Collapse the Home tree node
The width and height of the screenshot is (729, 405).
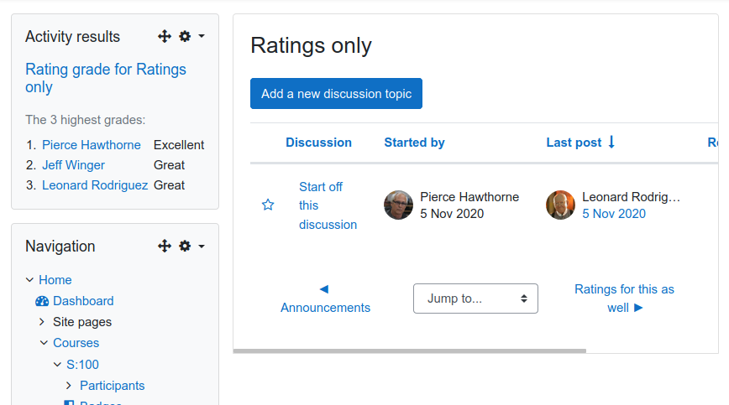tap(29, 280)
